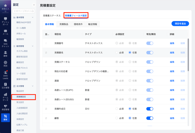Image resolution: width=195 pixels, height=133 pixels.
Task: Open the 価格条件 sub-tab
Action: point(78,24)
